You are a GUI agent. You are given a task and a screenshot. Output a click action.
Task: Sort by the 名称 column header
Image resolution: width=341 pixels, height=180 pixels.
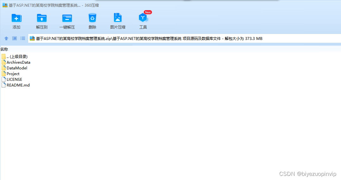tap(4, 49)
